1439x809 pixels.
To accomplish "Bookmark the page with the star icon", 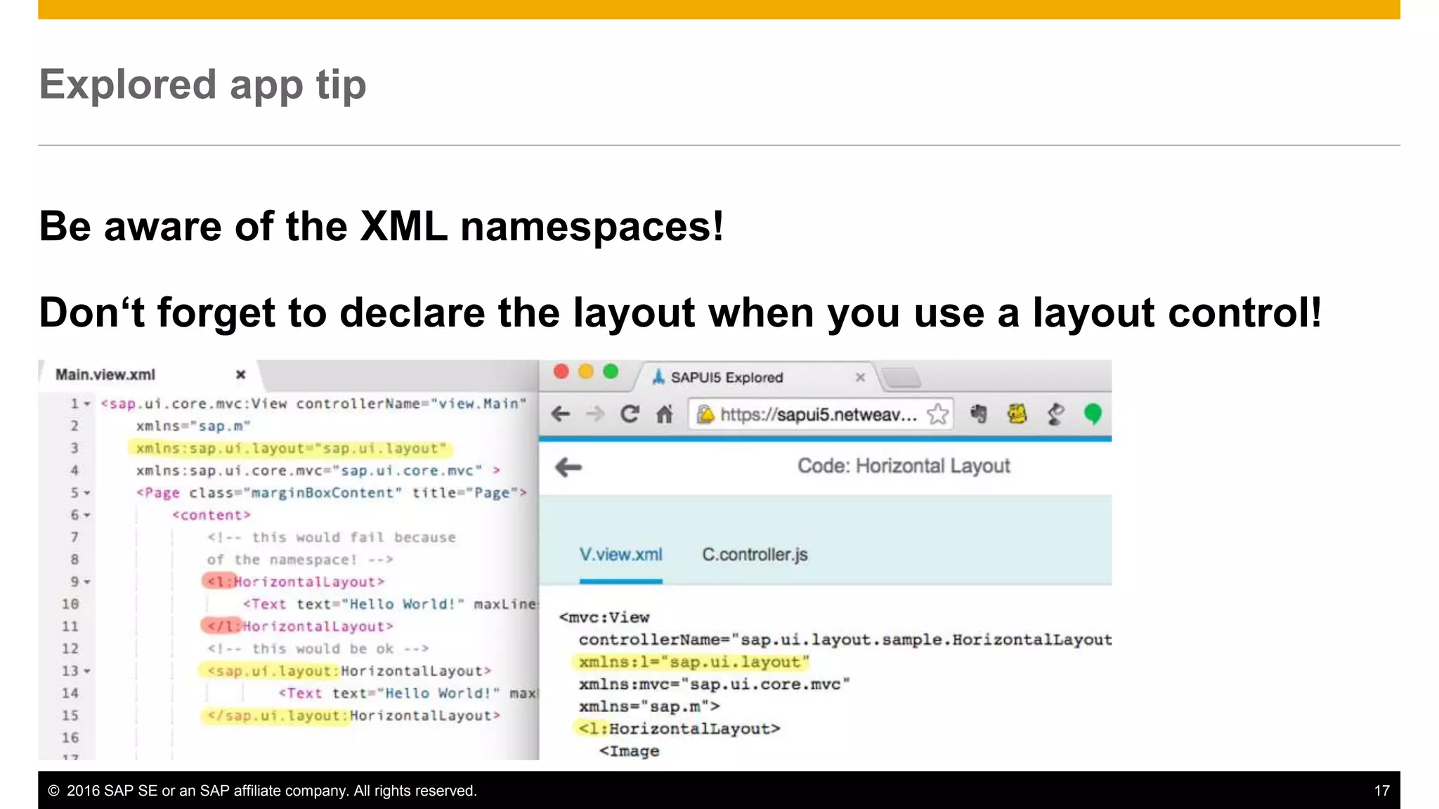I will coord(938,414).
